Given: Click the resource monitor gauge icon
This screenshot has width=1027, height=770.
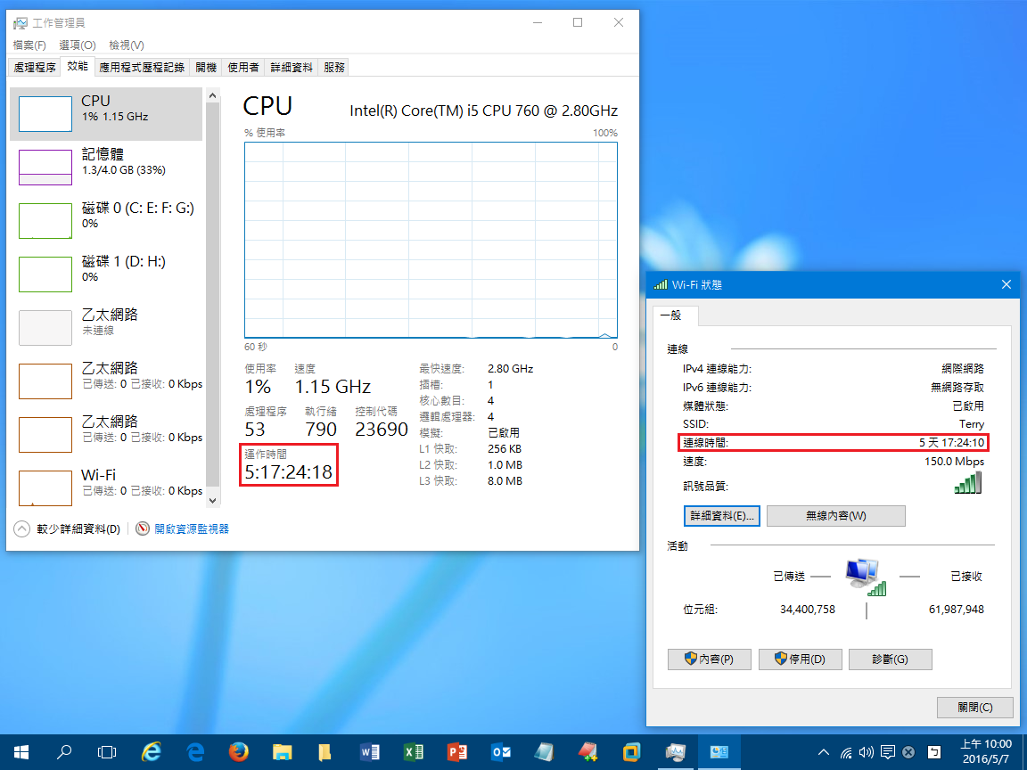Looking at the screenshot, I should click(x=143, y=528).
